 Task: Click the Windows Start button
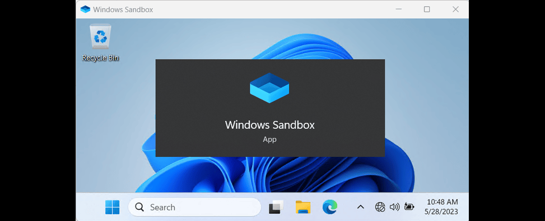[x=112, y=207]
